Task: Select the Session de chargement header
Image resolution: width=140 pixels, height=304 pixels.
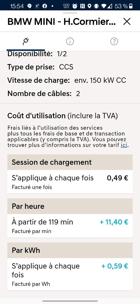Action: tap(70, 162)
